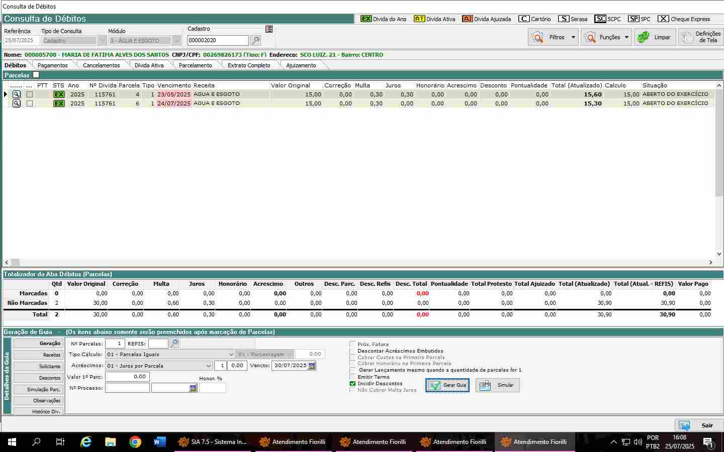724x452 pixels.
Task: Open Google Chrome from the taskbar
Action: [x=135, y=442]
